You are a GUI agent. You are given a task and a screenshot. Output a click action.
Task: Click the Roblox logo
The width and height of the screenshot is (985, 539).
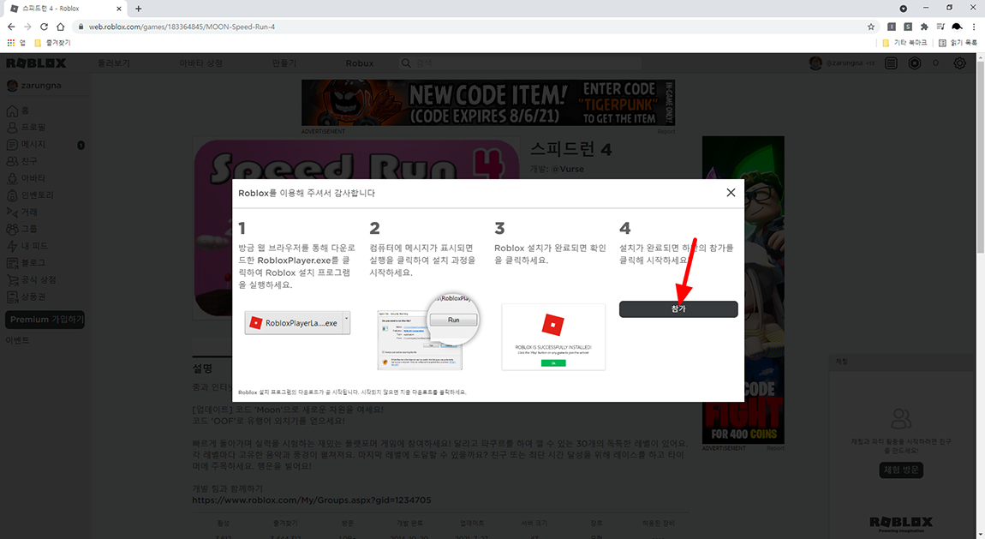tap(36, 63)
